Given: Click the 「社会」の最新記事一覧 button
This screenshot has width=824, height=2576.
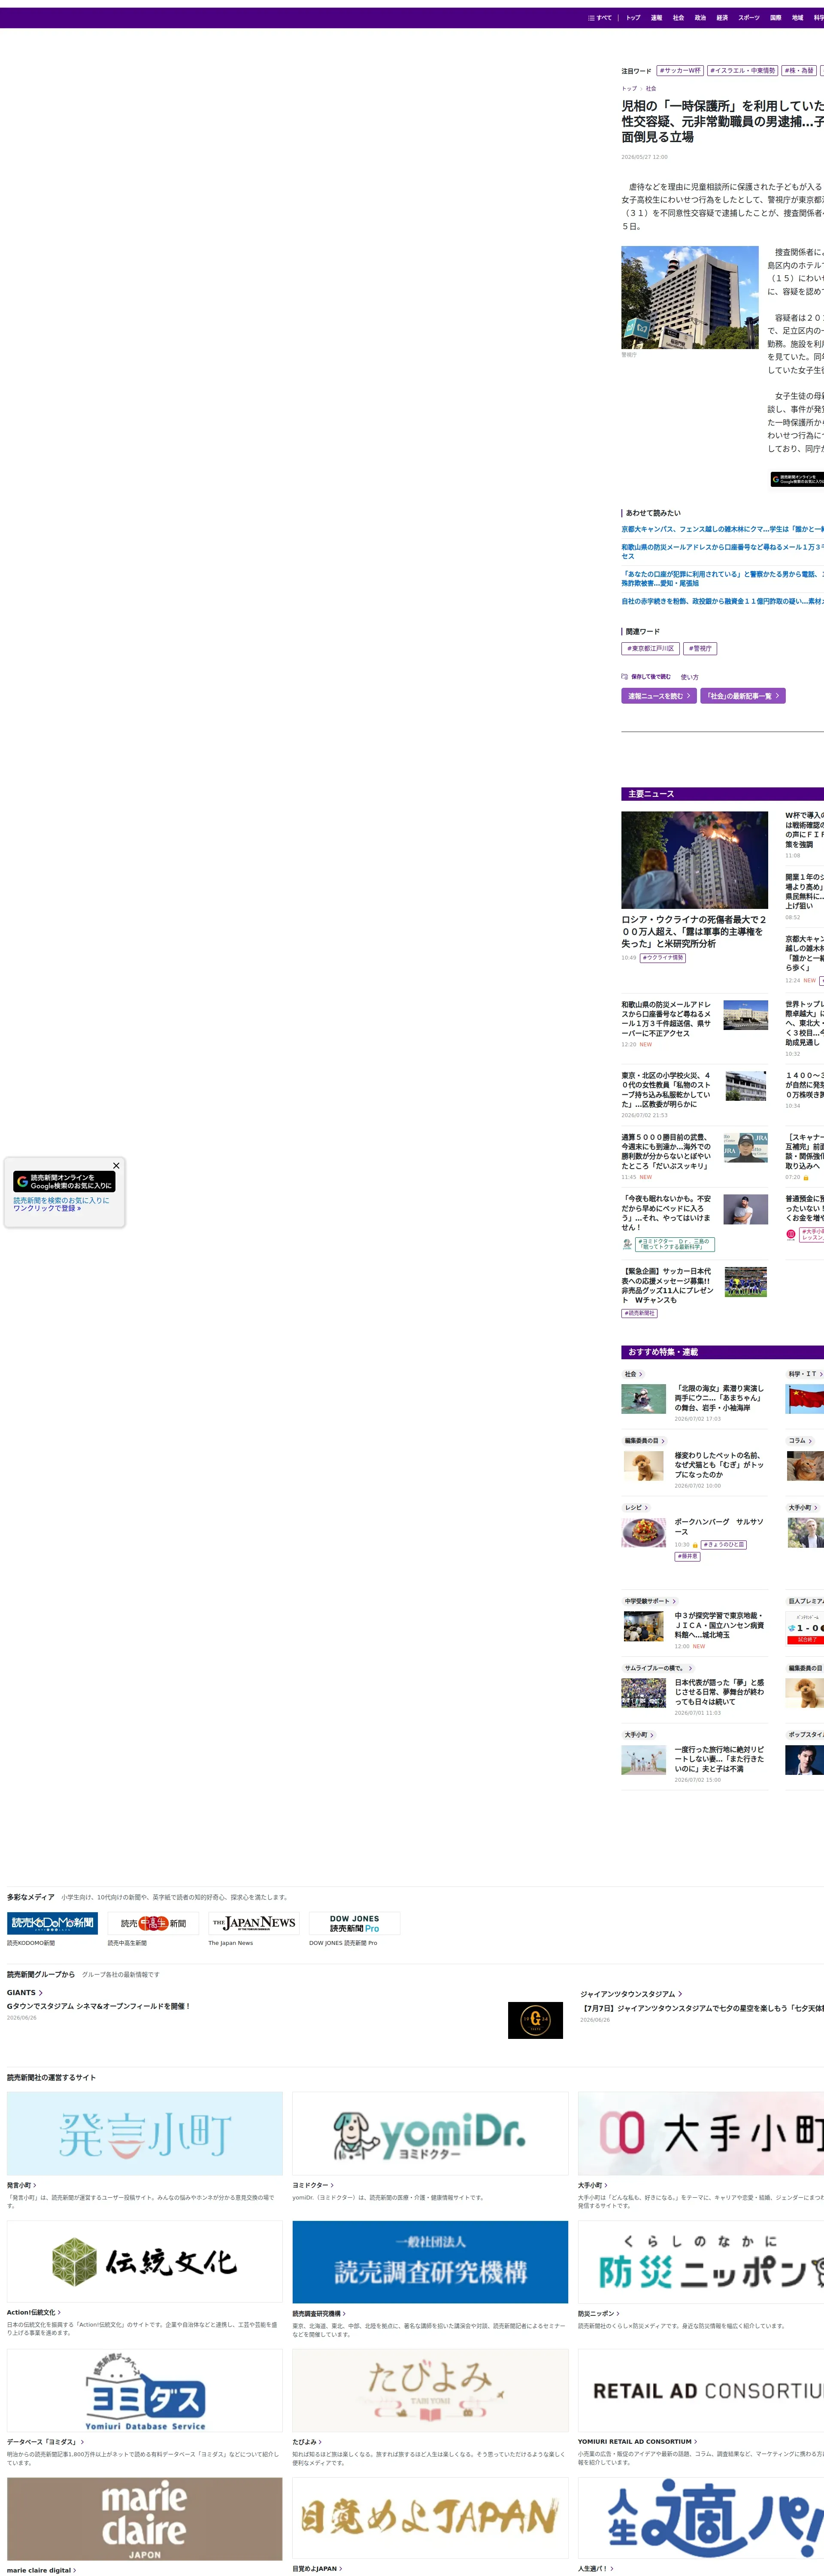Looking at the screenshot, I should pyautogui.click(x=743, y=696).
